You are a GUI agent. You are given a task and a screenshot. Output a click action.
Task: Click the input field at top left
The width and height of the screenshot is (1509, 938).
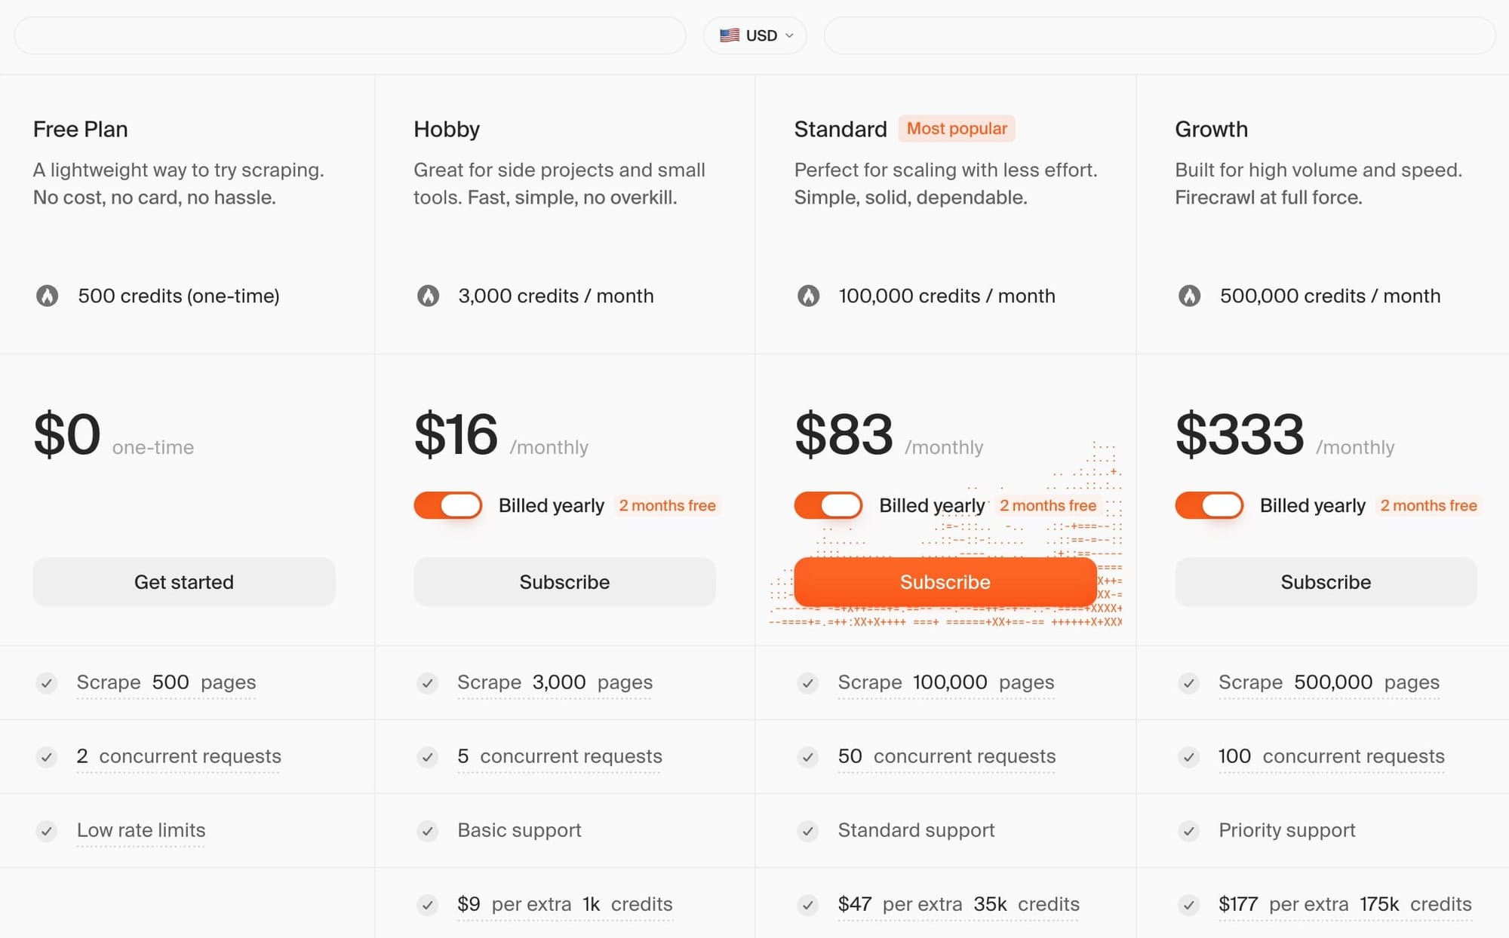coord(349,35)
